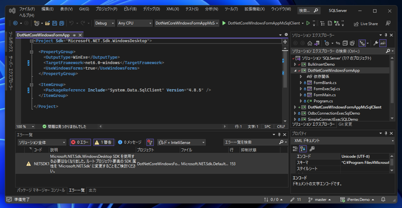The width and height of the screenshot is (402, 208).
Task: Toggle Show All Files in Solution Explorer
Action: pos(352,43)
